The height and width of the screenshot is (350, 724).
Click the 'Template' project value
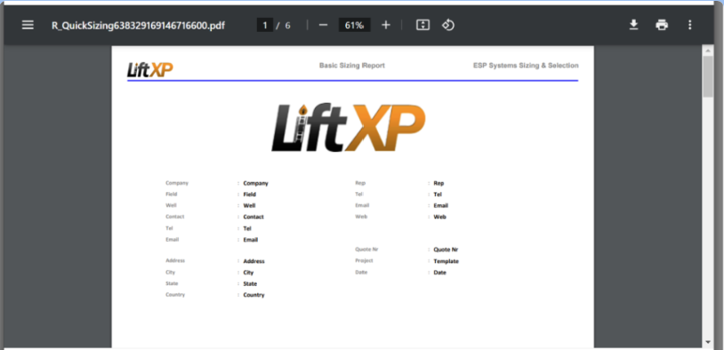pos(446,261)
